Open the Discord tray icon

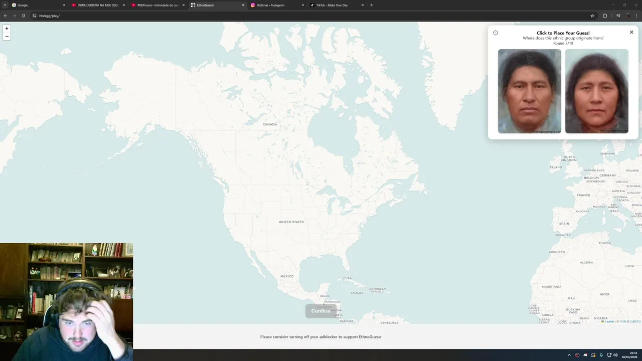point(585,355)
